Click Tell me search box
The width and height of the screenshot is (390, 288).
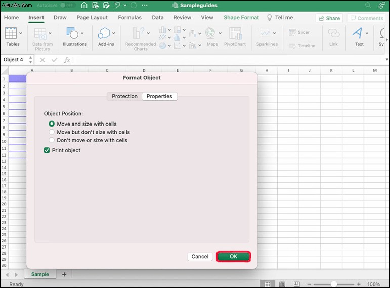point(280,17)
